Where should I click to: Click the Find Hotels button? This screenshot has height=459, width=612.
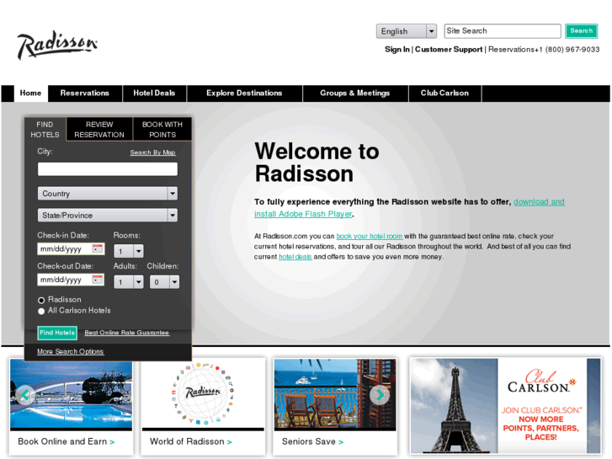(x=57, y=333)
